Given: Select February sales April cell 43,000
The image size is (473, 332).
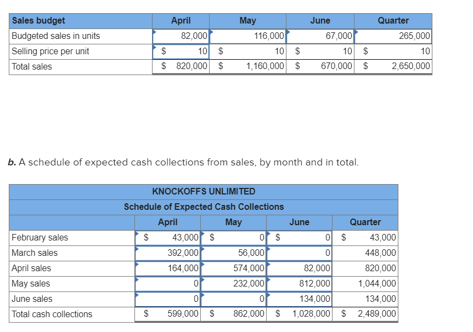Looking at the screenshot, I should pos(168,238).
